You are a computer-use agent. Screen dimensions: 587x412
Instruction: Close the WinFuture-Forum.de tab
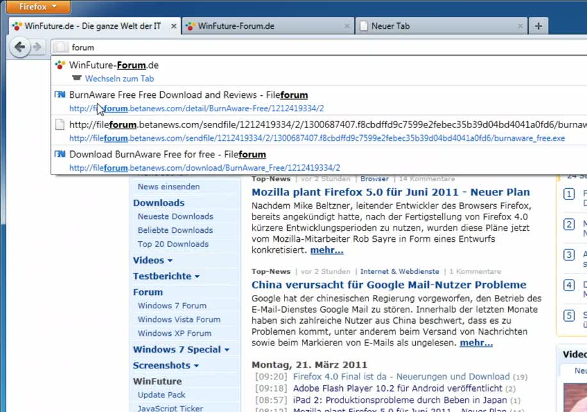point(347,26)
